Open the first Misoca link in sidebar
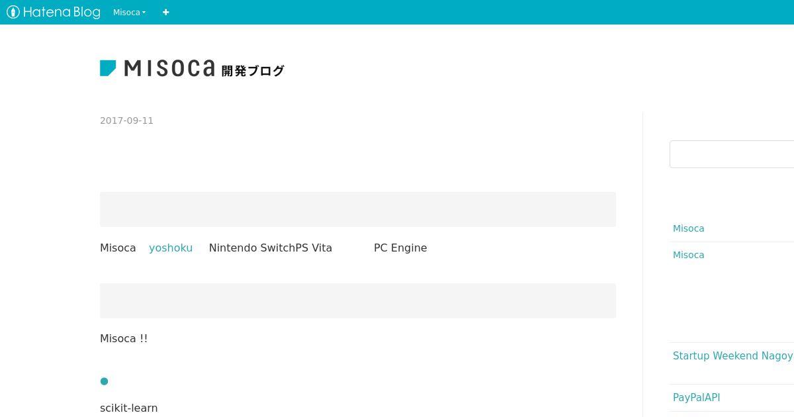Screen dimensions: 794x417 688,228
